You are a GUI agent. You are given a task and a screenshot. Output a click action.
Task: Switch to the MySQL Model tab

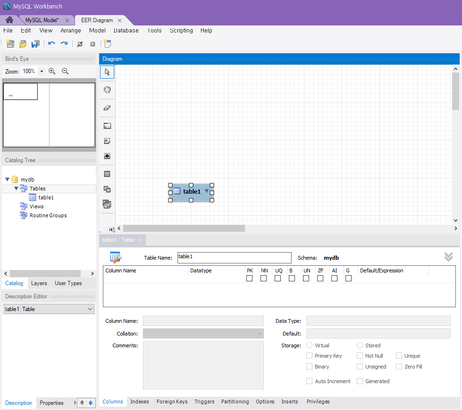pos(42,20)
